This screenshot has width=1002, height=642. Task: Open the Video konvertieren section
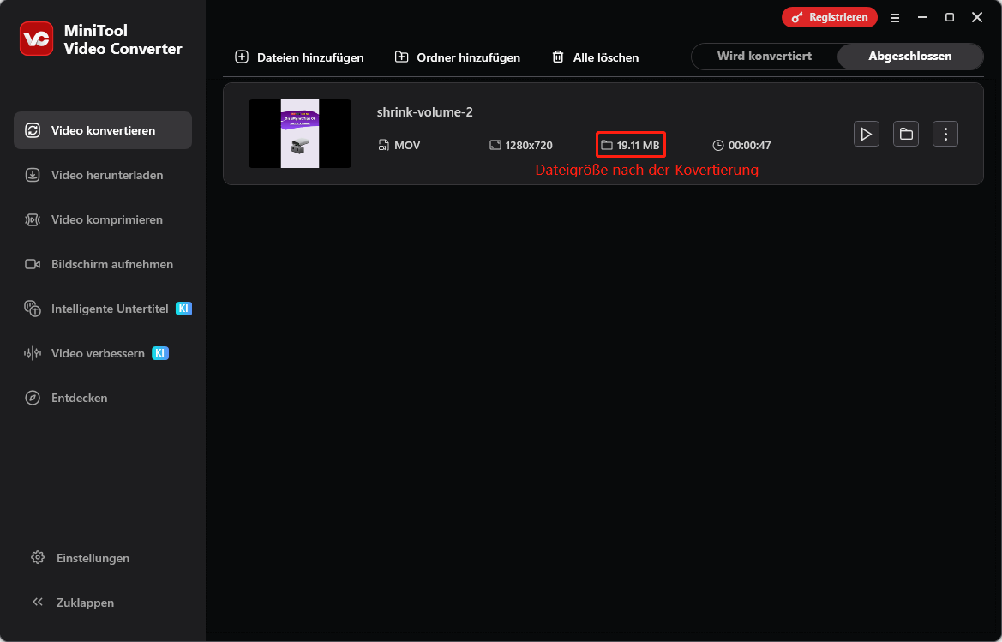point(103,130)
